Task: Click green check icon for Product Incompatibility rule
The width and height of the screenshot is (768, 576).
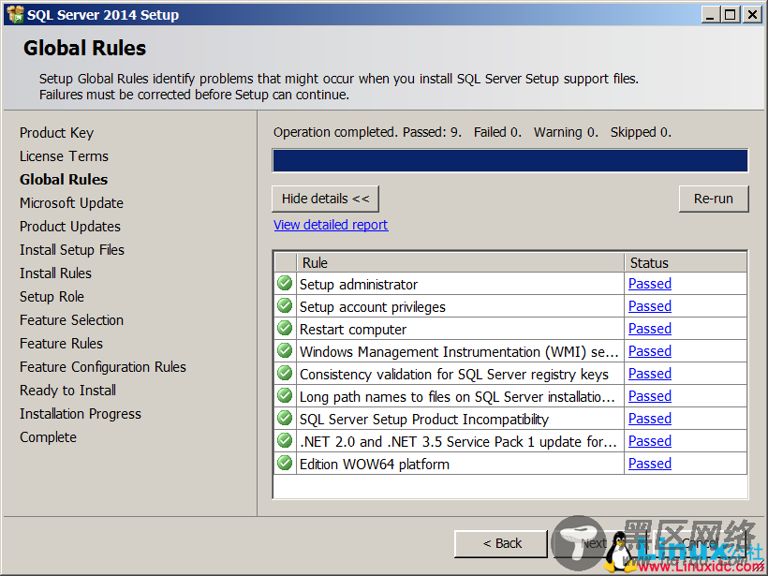Action: 285,419
